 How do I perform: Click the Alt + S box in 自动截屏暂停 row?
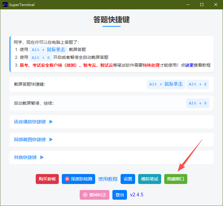(x=198, y=103)
